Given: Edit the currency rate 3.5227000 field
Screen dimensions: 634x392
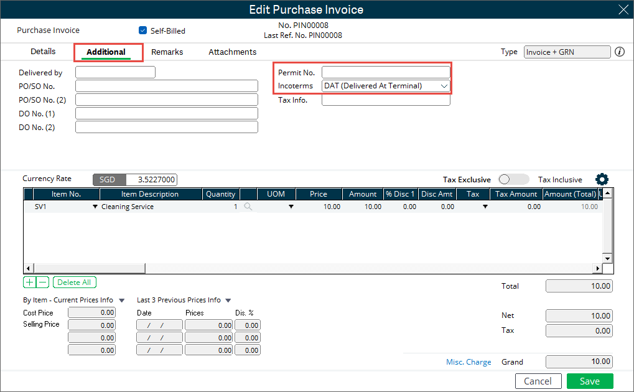Looking at the screenshot, I should (x=151, y=180).
